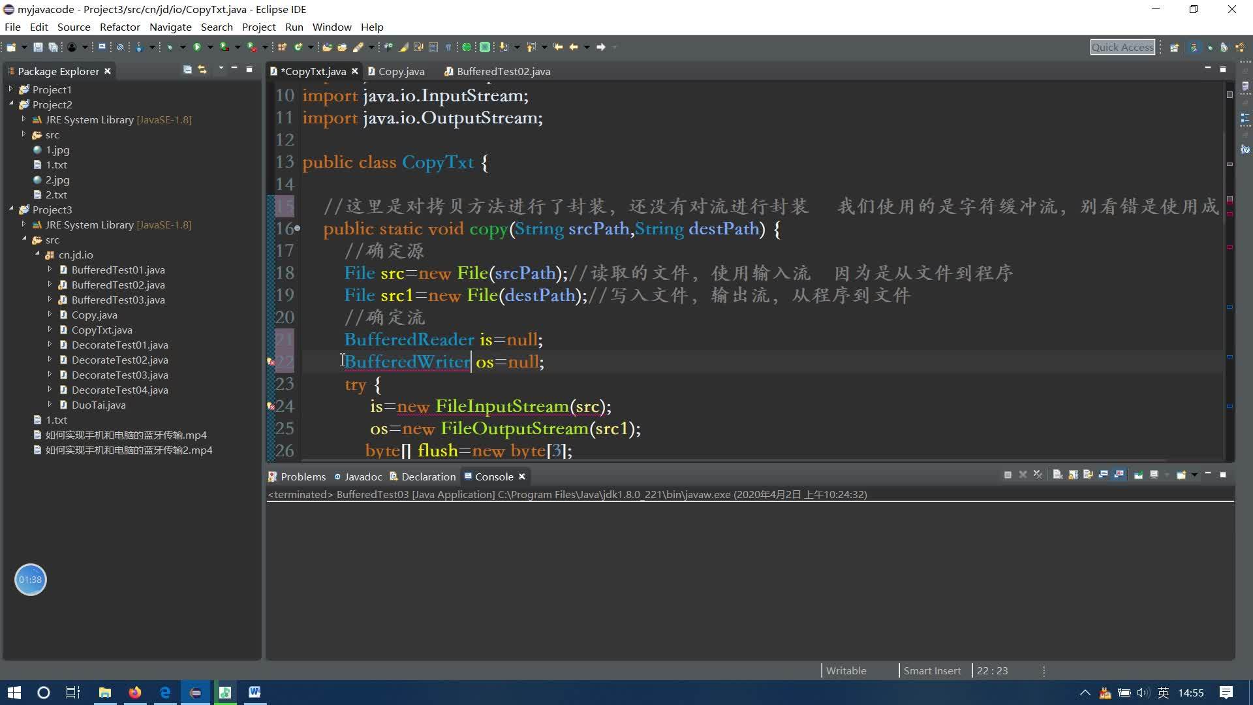This screenshot has height=705, width=1253.
Task: Click the Open Type folder icon
Action: point(327,47)
